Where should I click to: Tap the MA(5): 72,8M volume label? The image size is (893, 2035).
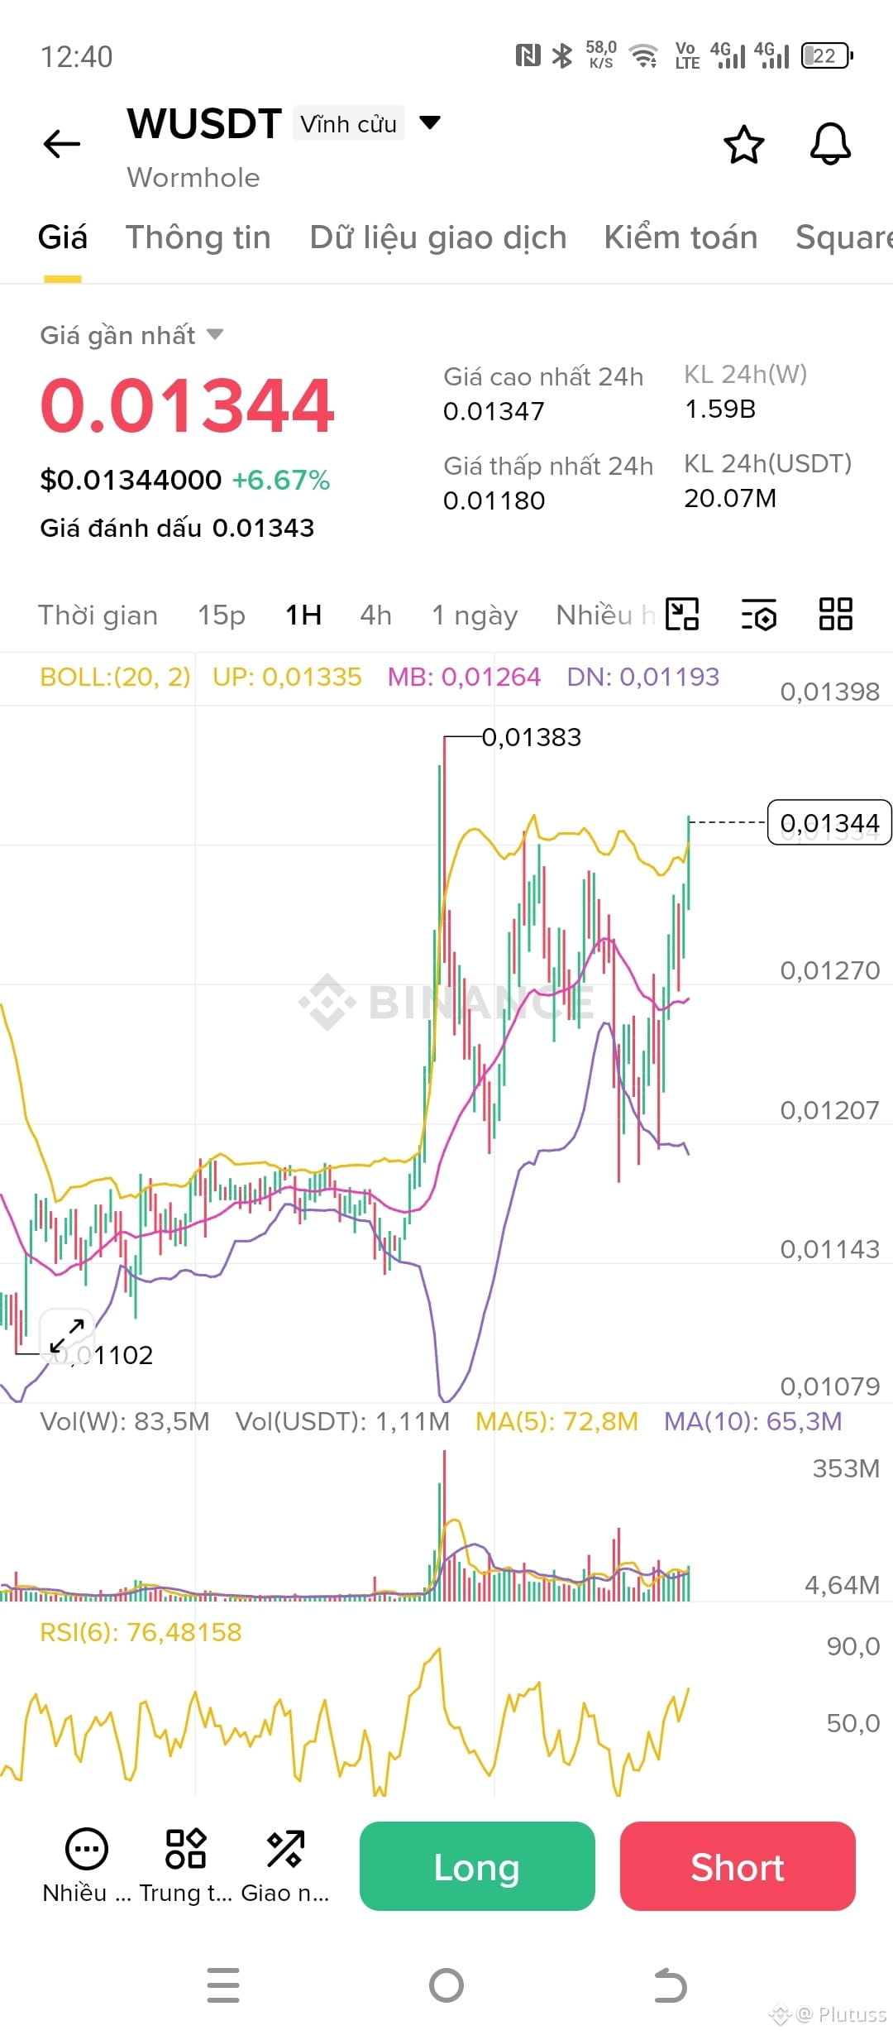tap(556, 1421)
